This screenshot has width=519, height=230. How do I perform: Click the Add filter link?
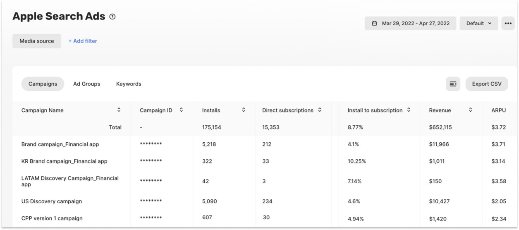click(83, 41)
